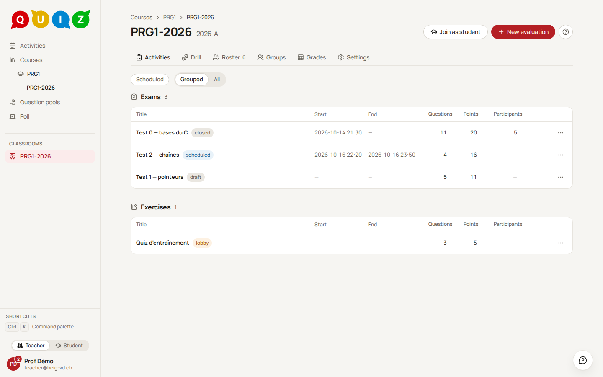This screenshot has width=603, height=377.
Task: Click the closed status badge
Action: 202,133
